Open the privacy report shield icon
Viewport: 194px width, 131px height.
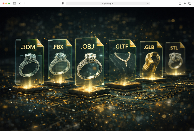(63, 3)
